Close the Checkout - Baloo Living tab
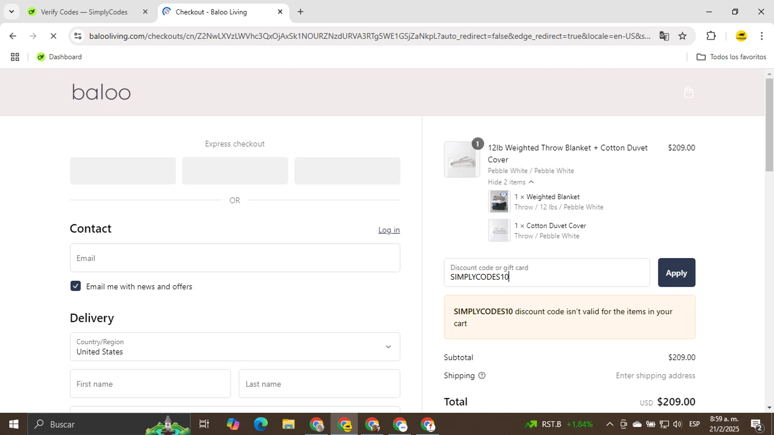774x435 pixels. [280, 11]
